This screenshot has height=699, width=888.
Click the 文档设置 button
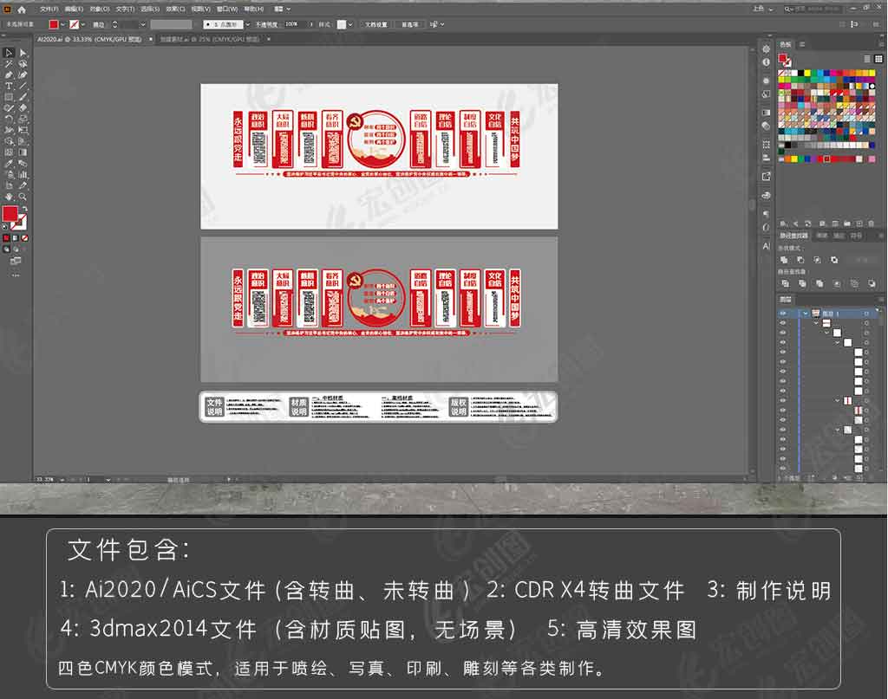pos(376,24)
